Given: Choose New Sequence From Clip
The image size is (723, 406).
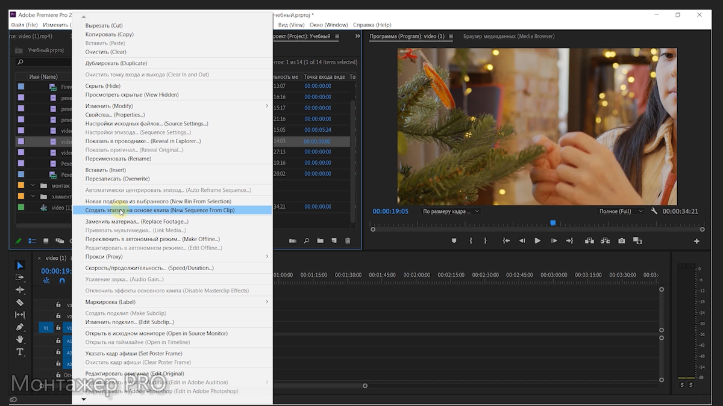Looking at the screenshot, I should pyautogui.click(x=172, y=211).
